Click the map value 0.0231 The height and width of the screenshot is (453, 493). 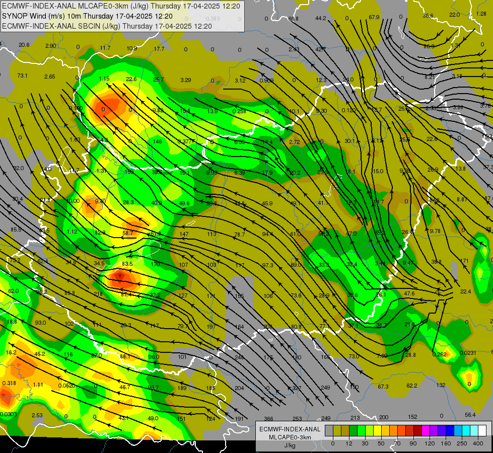tap(468, 353)
